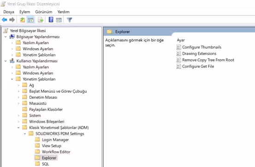Open the Dosya menu

coord(9,12)
